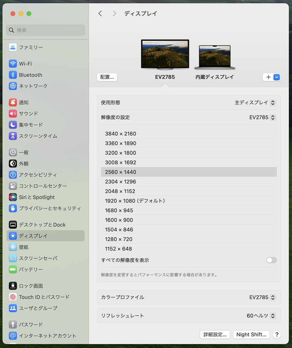292x348 pixels.
Task: Click the 配置... button
Action: (107, 77)
